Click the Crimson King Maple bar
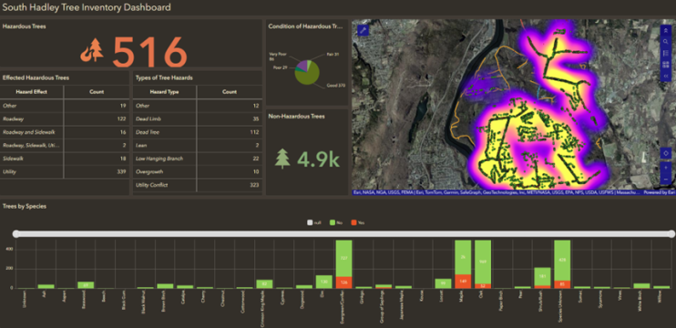This screenshot has height=328, width=676. pyautogui.click(x=265, y=284)
